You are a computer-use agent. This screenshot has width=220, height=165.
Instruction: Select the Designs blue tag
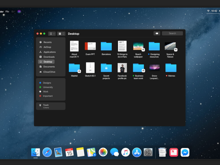click(47, 83)
